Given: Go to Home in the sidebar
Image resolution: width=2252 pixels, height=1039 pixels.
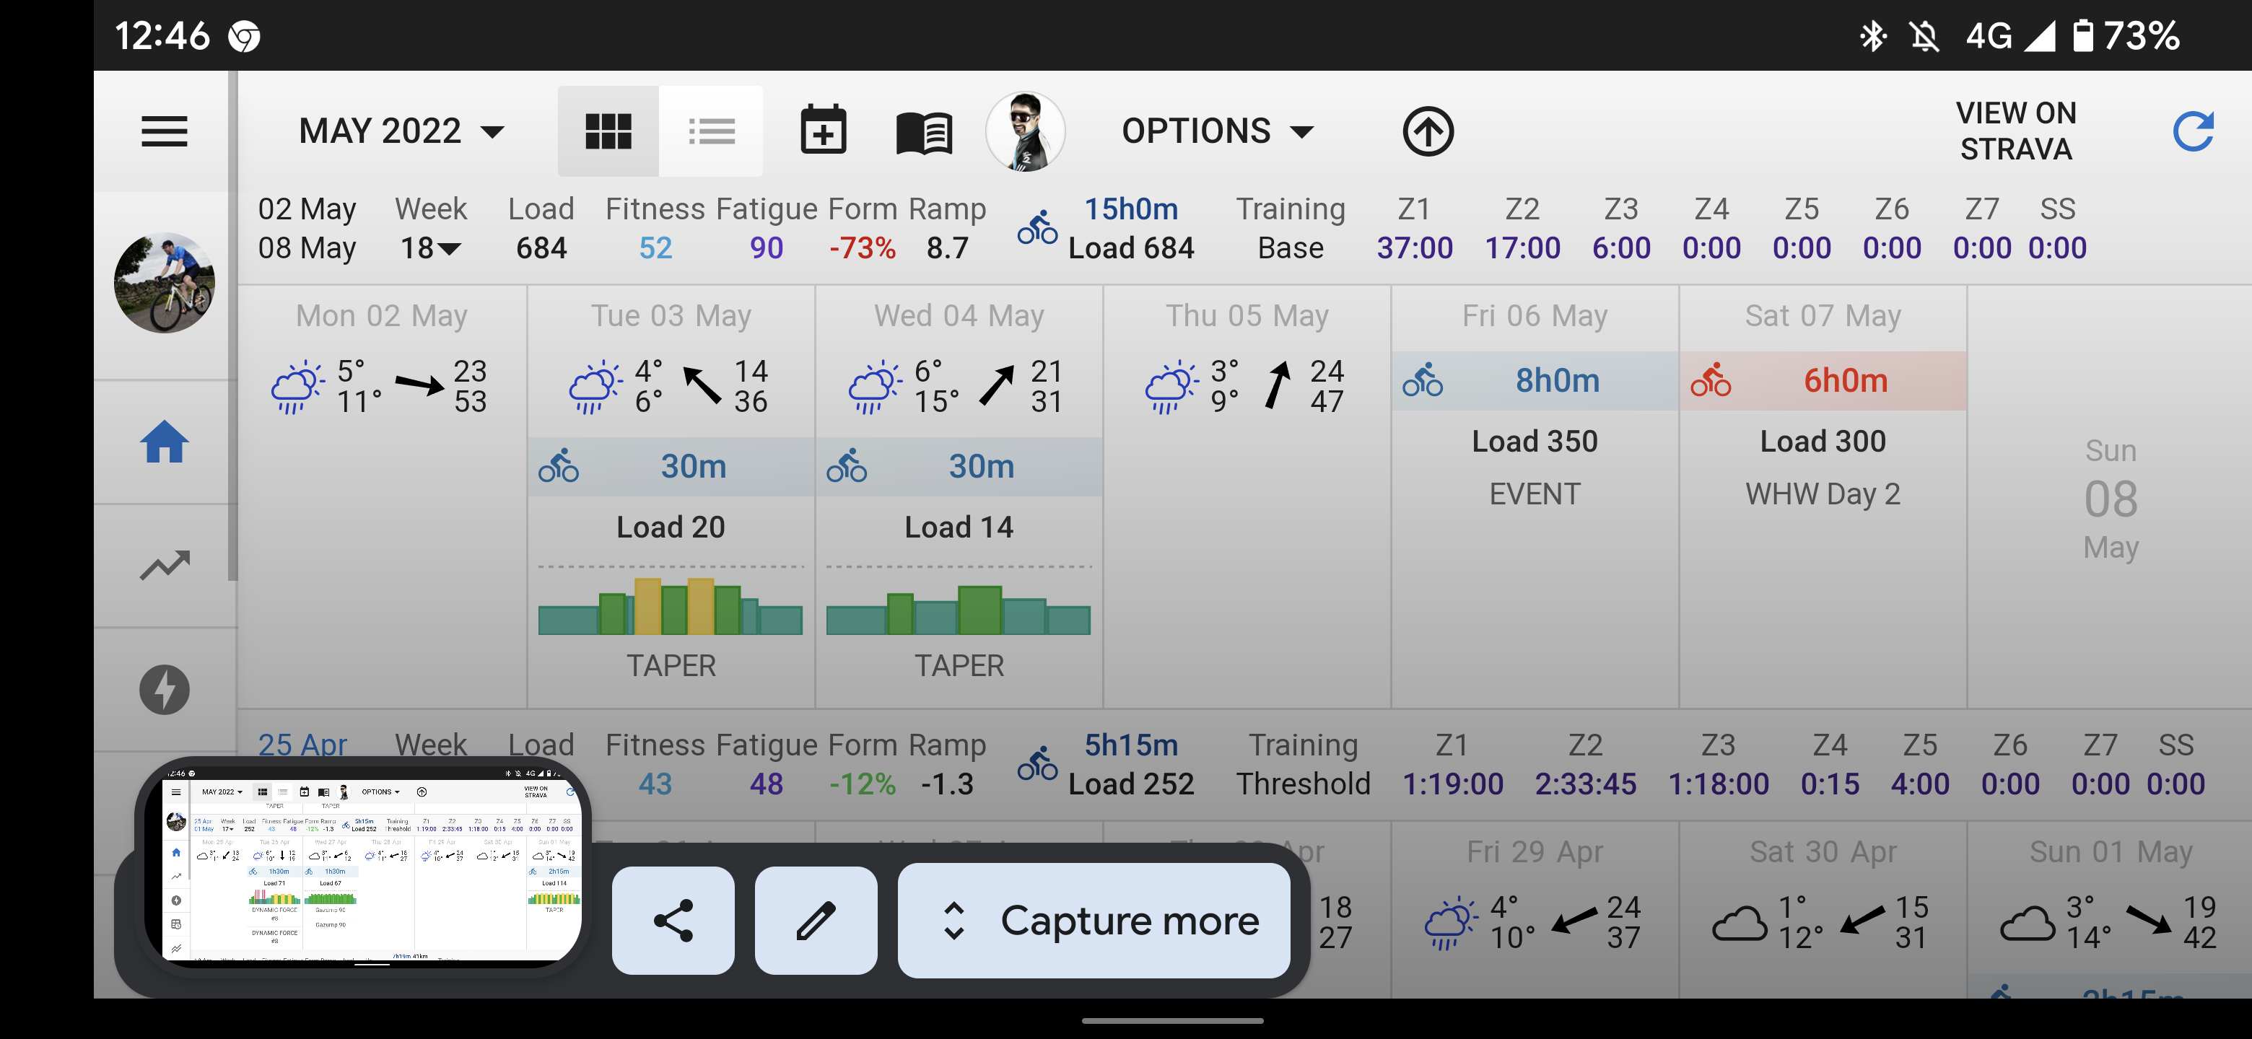Looking at the screenshot, I should (165, 442).
